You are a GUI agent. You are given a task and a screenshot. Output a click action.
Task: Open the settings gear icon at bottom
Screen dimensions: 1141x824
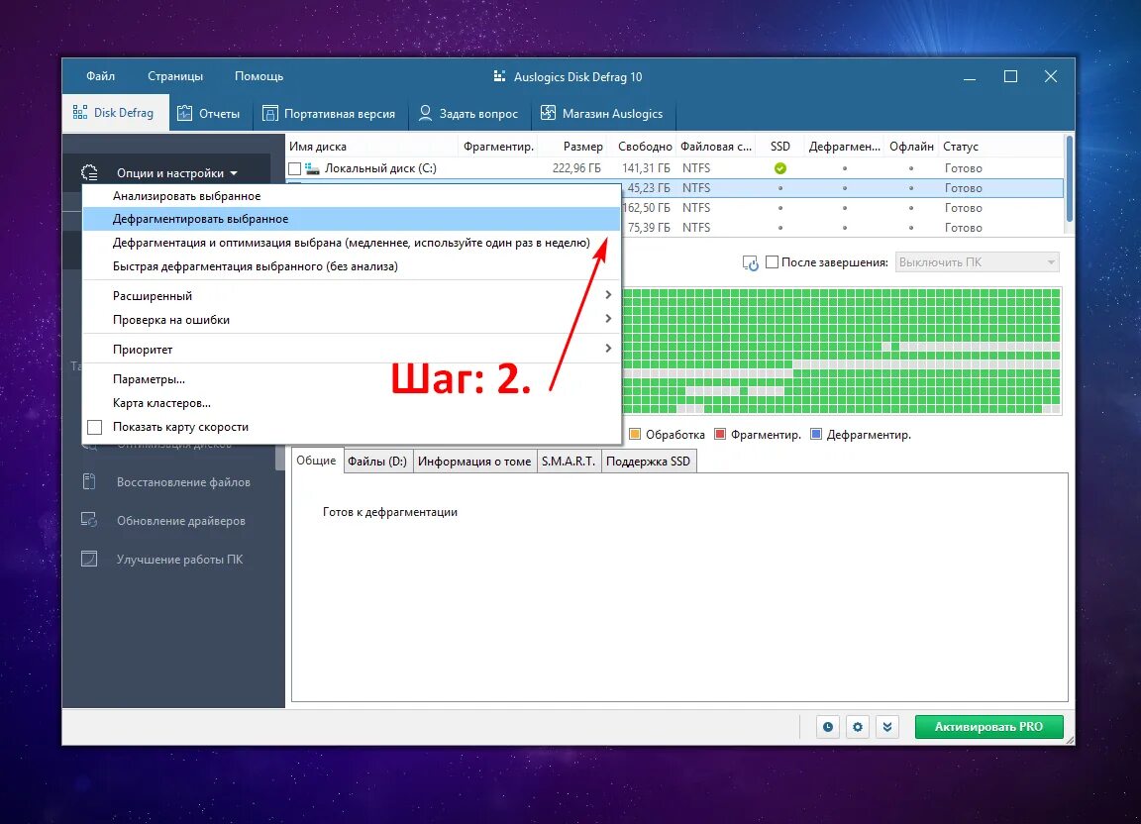[x=857, y=727]
